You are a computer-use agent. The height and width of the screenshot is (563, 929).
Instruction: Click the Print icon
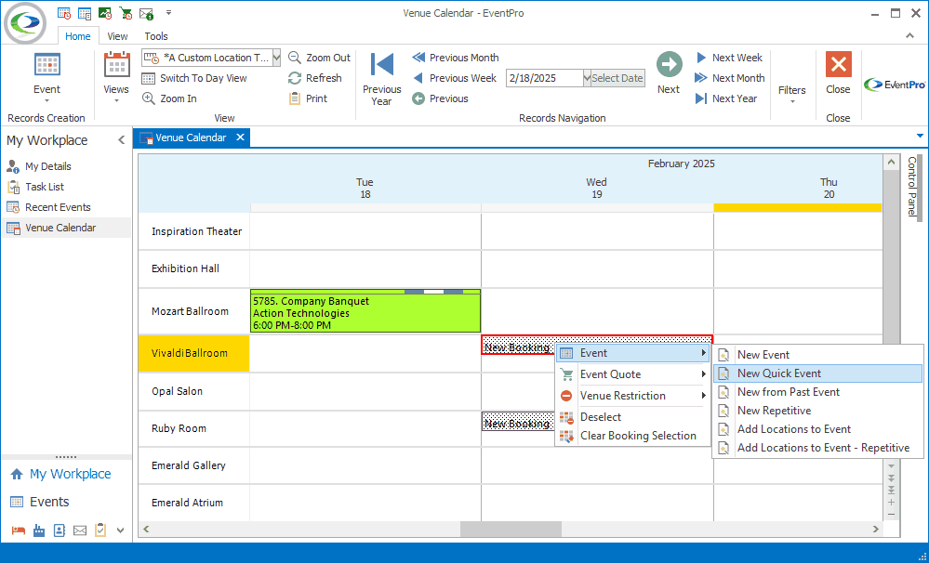click(295, 98)
